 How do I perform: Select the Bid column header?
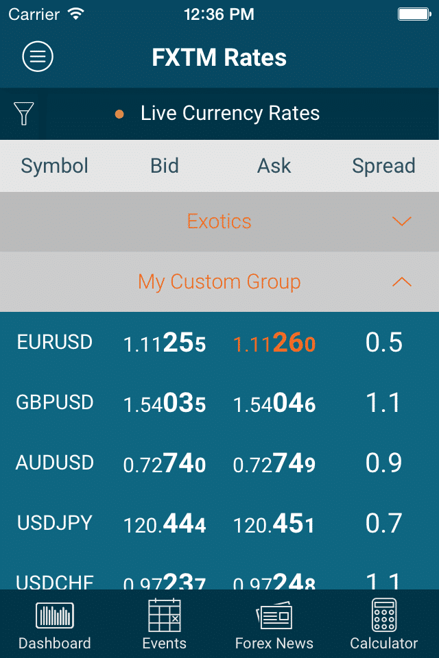(165, 166)
